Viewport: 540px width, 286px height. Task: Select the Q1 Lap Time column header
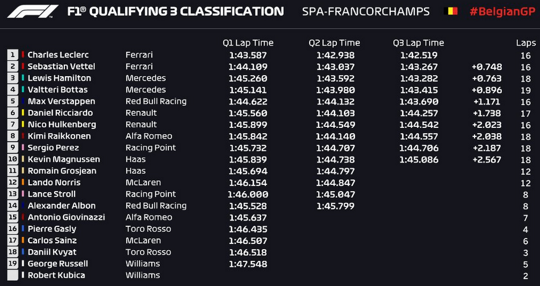(248, 43)
